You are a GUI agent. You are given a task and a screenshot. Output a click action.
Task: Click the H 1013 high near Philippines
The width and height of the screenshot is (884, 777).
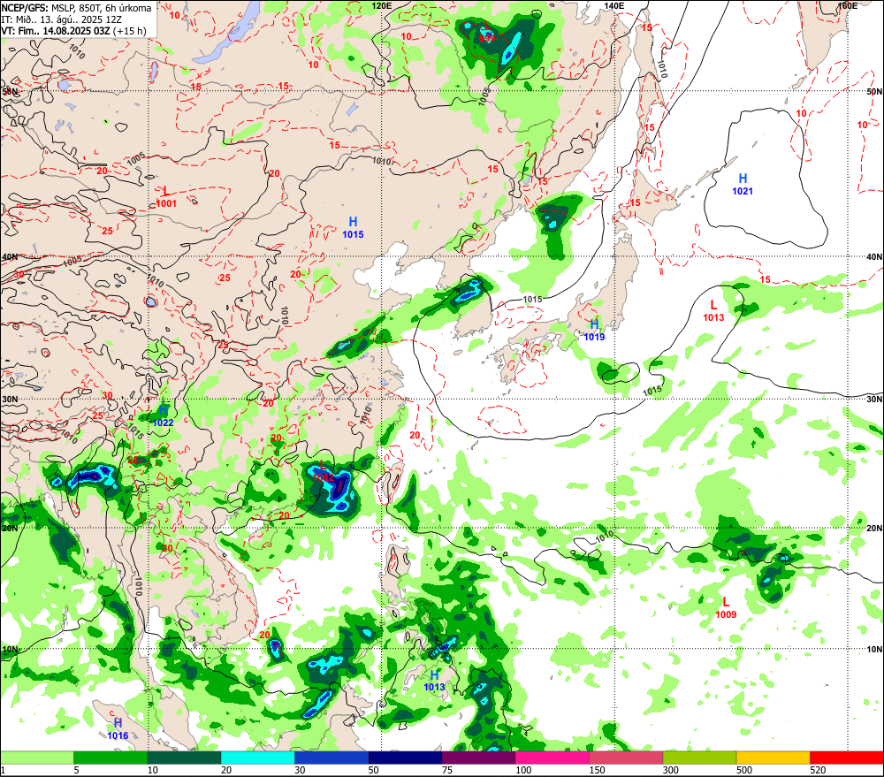[434, 681]
